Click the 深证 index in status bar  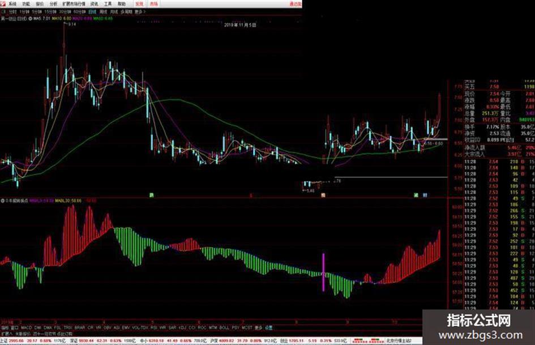tap(74, 340)
